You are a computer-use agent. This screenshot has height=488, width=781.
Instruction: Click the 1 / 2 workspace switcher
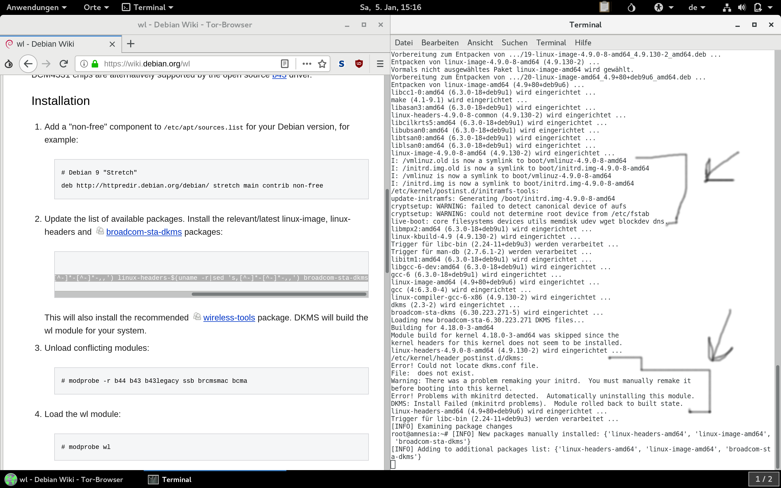(x=764, y=479)
